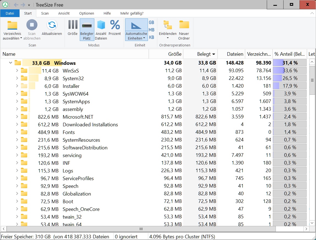Sort by the Belegt column header
Viewport: 316px width, 240px height.
[200, 54]
